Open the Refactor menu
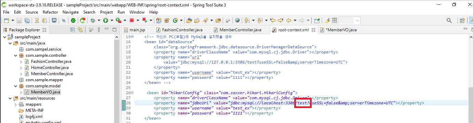473x123 pixels. 50,12
